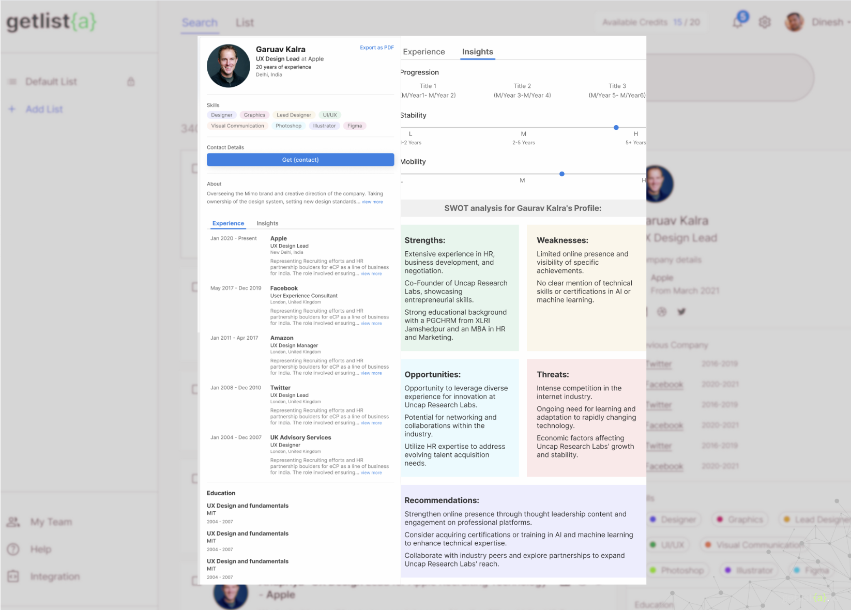View more of UK Advisory Services description

371,472
